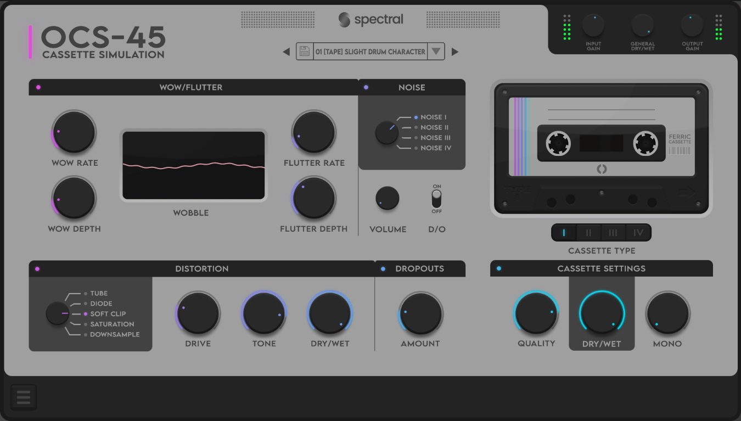
Task: Open the preset list dropdown arrow
Action: pyautogui.click(x=436, y=52)
